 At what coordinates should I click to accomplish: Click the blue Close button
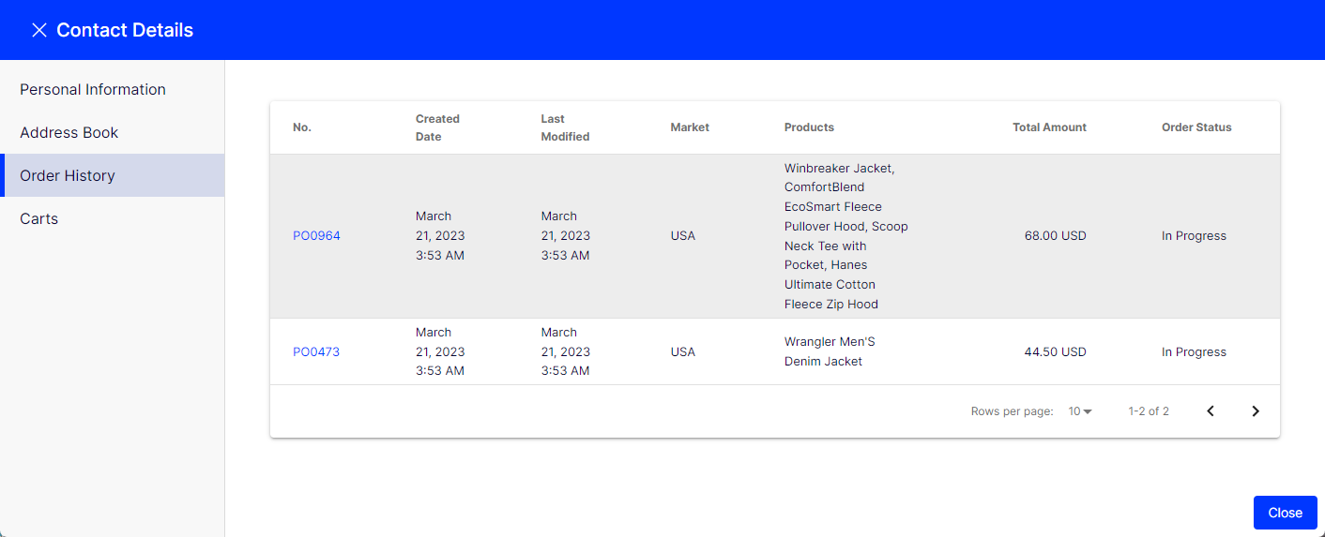(1285, 513)
